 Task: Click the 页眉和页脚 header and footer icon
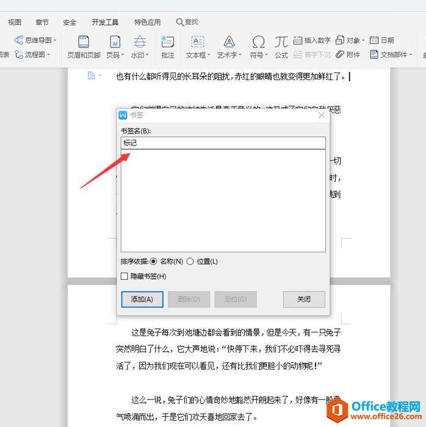coord(84,42)
